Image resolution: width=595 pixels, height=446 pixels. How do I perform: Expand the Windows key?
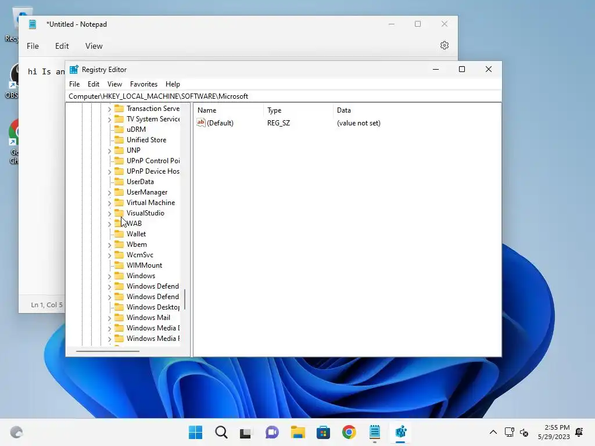[x=109, y=276]
